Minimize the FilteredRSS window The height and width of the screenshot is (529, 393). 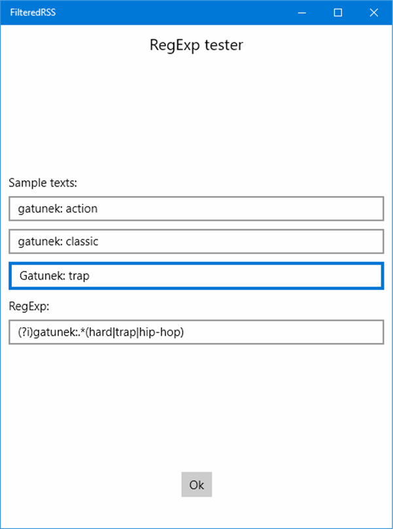click(x=302, y=12)
